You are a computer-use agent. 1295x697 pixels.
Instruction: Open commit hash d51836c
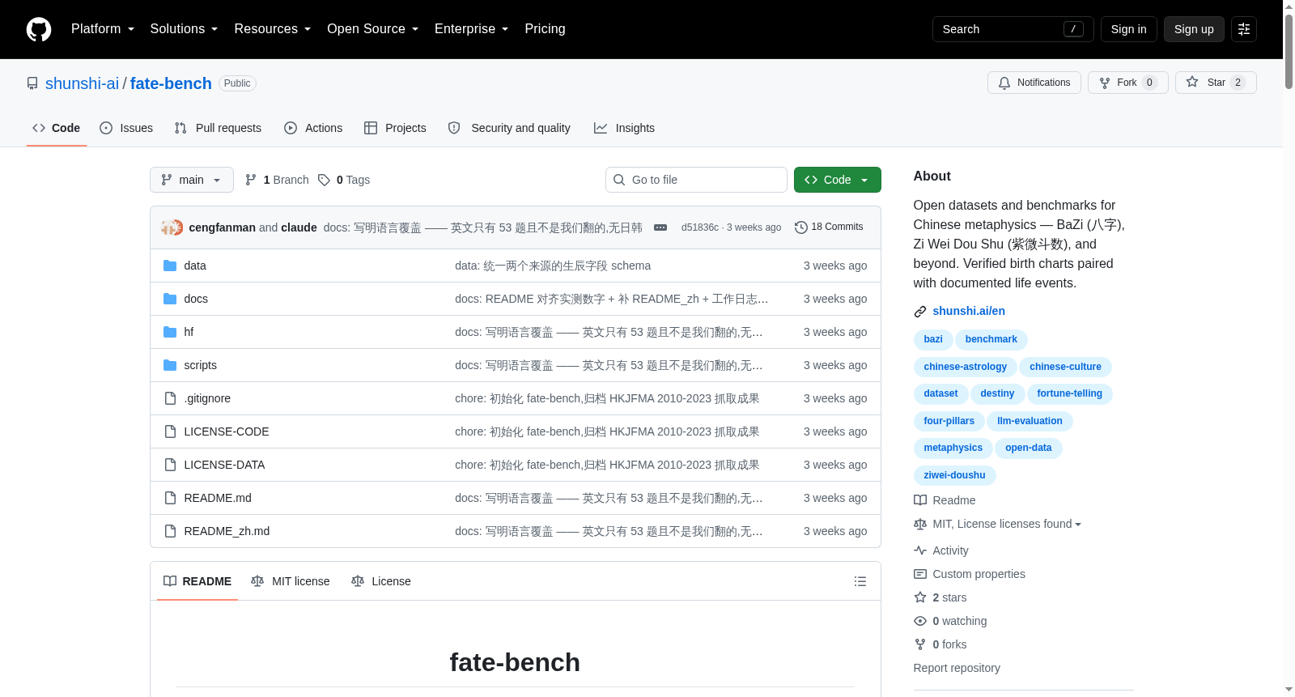pos(700,227)
